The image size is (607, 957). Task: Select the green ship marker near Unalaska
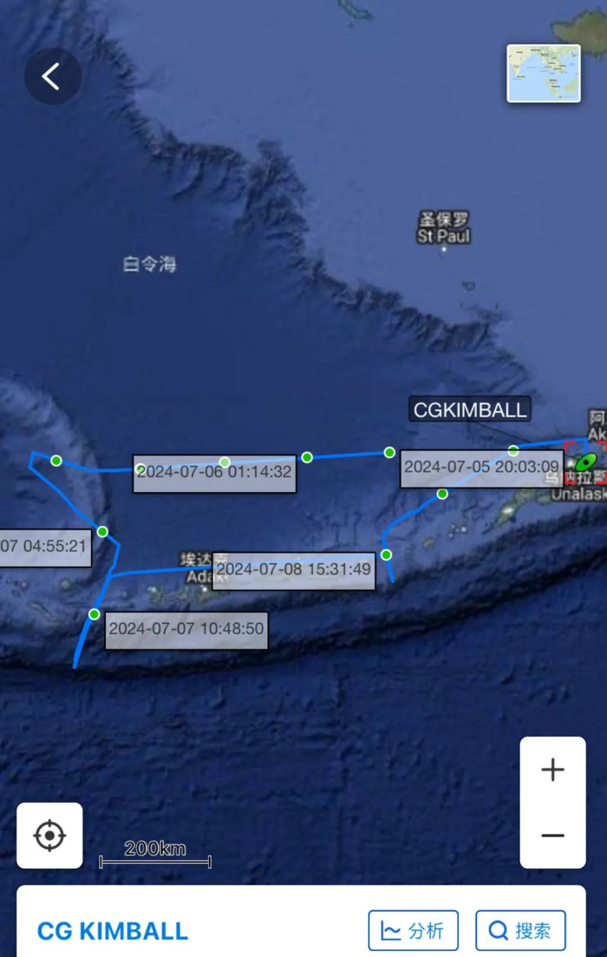point(585,462)
